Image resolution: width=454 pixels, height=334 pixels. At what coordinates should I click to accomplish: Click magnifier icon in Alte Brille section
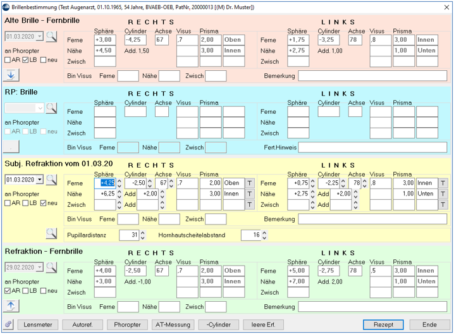(x=51, y=37)
